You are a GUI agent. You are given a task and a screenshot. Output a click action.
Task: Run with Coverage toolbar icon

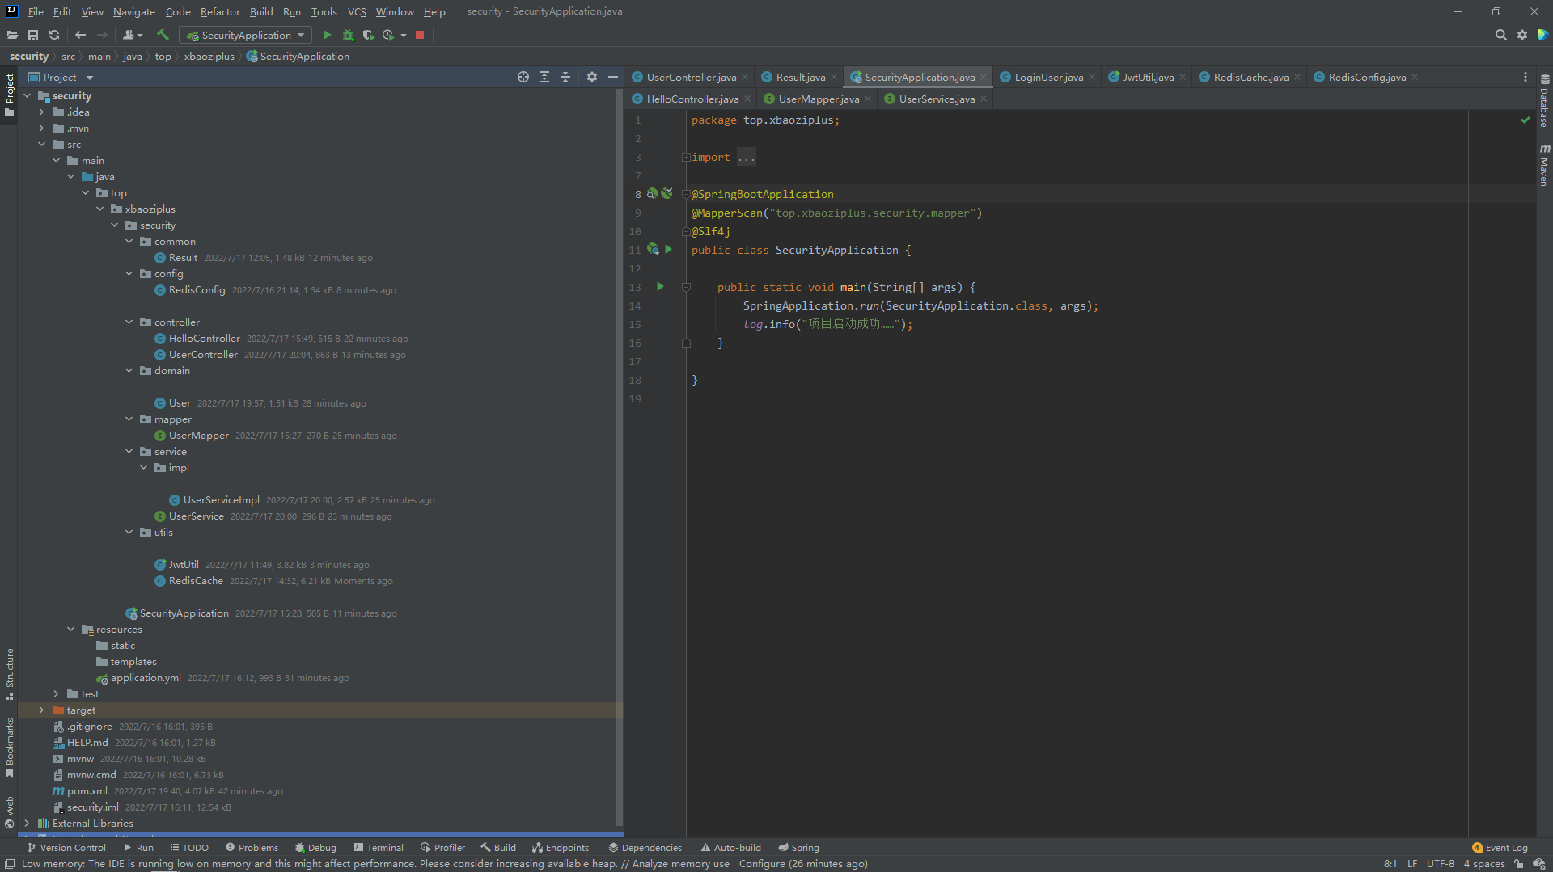(x=368, y=35)
